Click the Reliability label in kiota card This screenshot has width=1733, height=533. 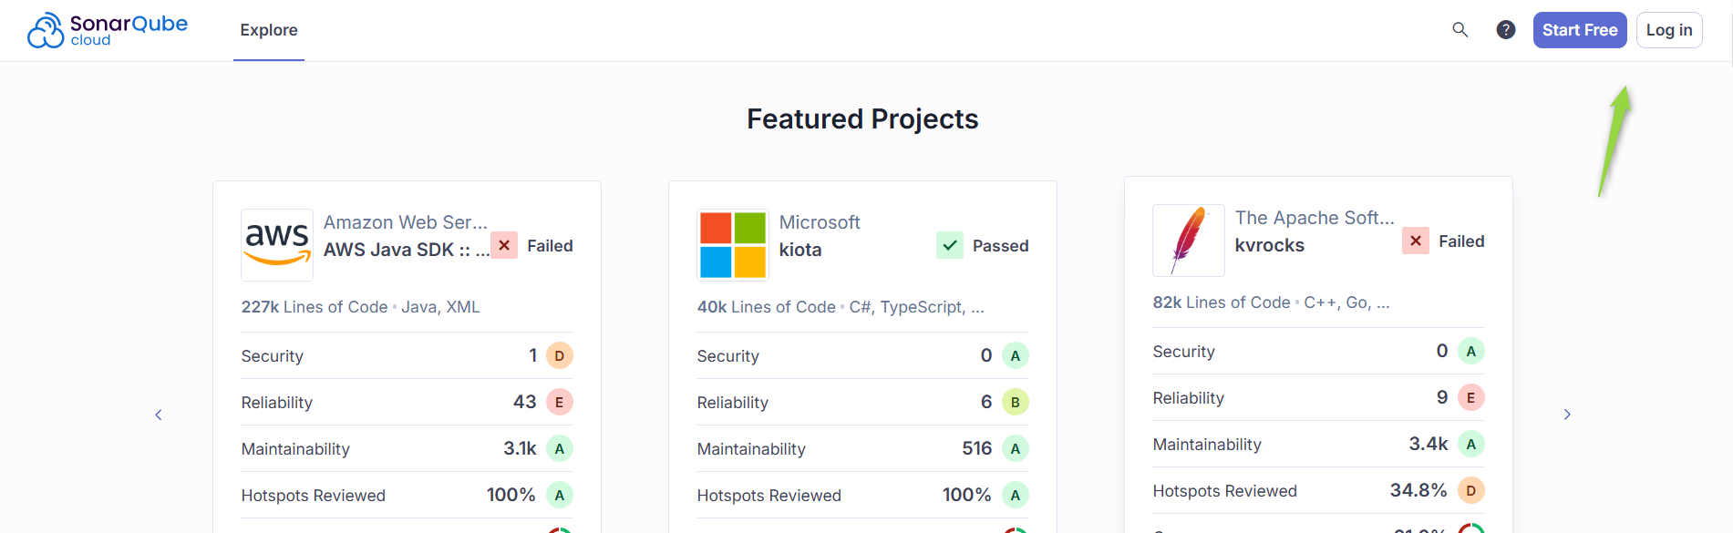tap(733, 403)
